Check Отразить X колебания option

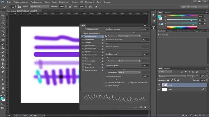[x=106, y=83]
